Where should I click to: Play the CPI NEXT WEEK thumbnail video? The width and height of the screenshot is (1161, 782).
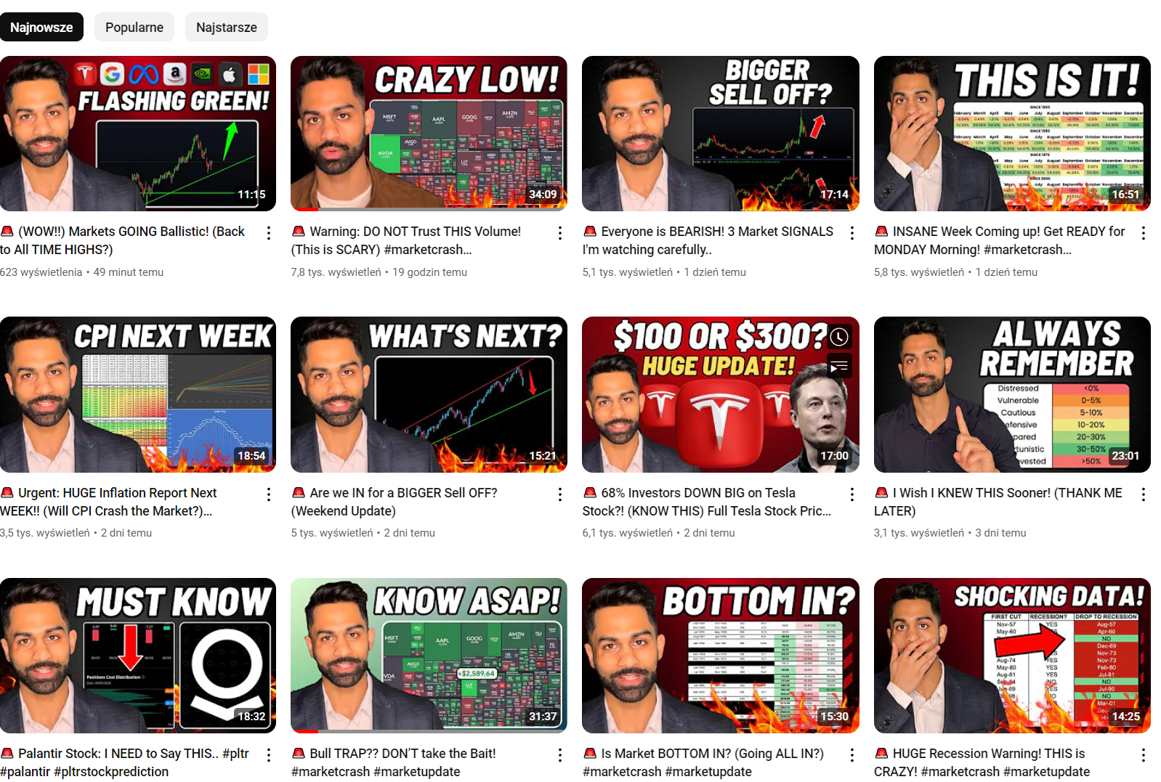click(138, 394)
